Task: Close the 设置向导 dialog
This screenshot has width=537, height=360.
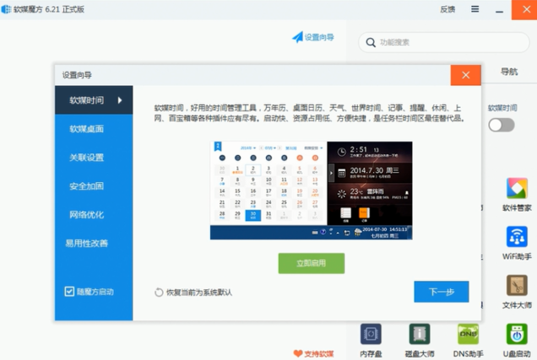Action: (466, 75)
